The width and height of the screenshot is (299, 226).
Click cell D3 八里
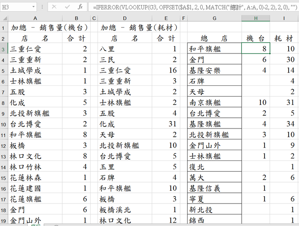pyautogui.click(x=125, y=49)
